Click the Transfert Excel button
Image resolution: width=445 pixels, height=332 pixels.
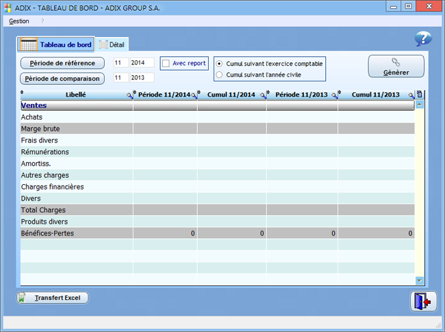(x=53, y=298)
